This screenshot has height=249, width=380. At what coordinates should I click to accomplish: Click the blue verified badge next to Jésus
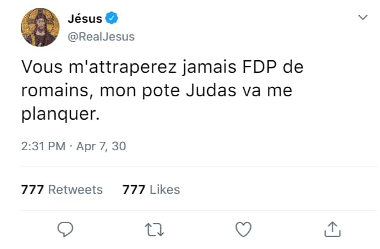pos(111,18)
